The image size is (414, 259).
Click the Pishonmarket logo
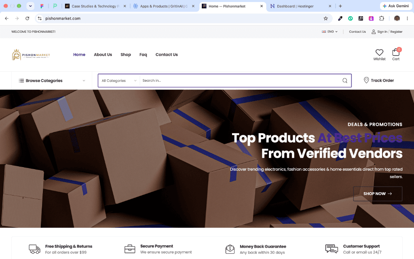tap(31, 55)
